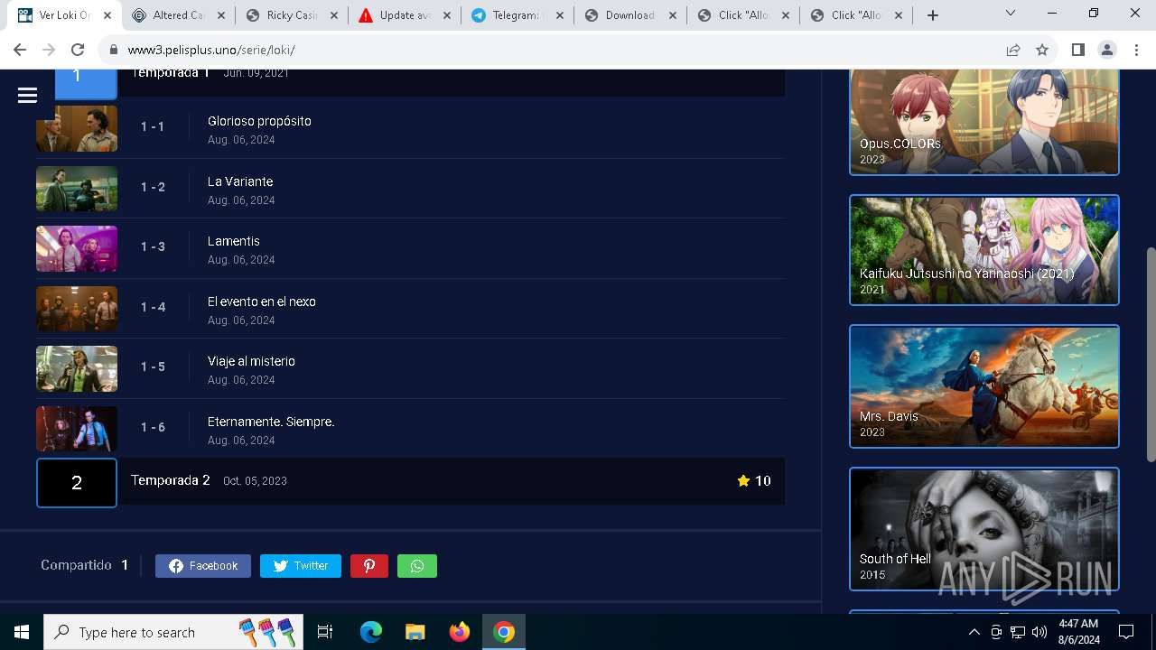Open Task View on taskbar
Image resolution: width=1156 pixels, height=650 pixels.
click(325, 632)
